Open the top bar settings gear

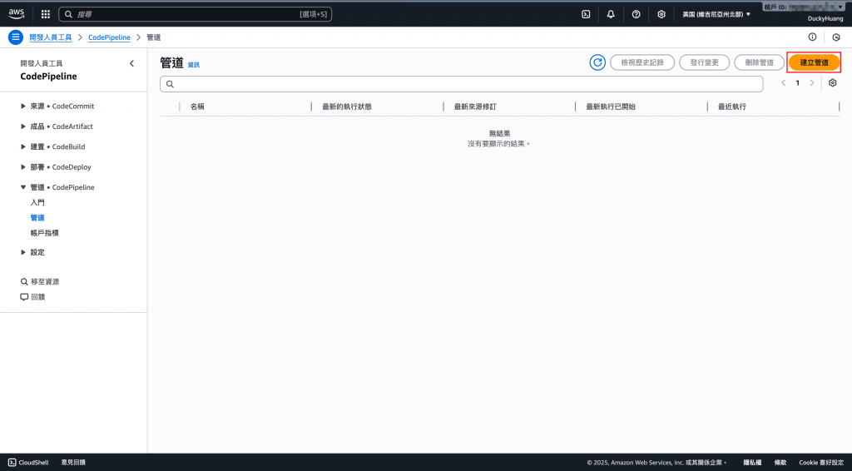click(x=661, y=15)
